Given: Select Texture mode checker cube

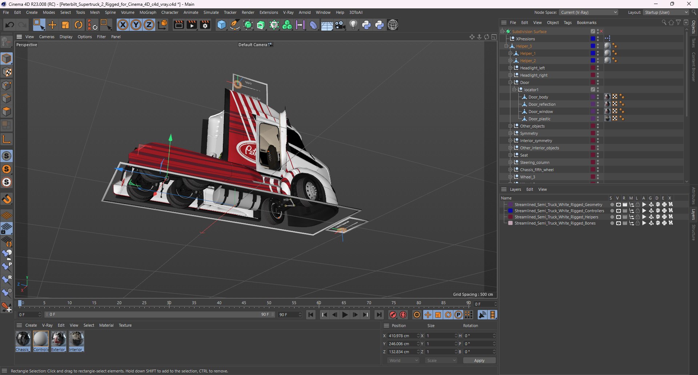Looking at the screenshot, I should coord(7,72).
